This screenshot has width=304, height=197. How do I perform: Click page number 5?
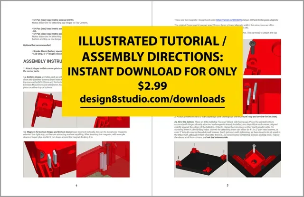(x=228, y=186)
